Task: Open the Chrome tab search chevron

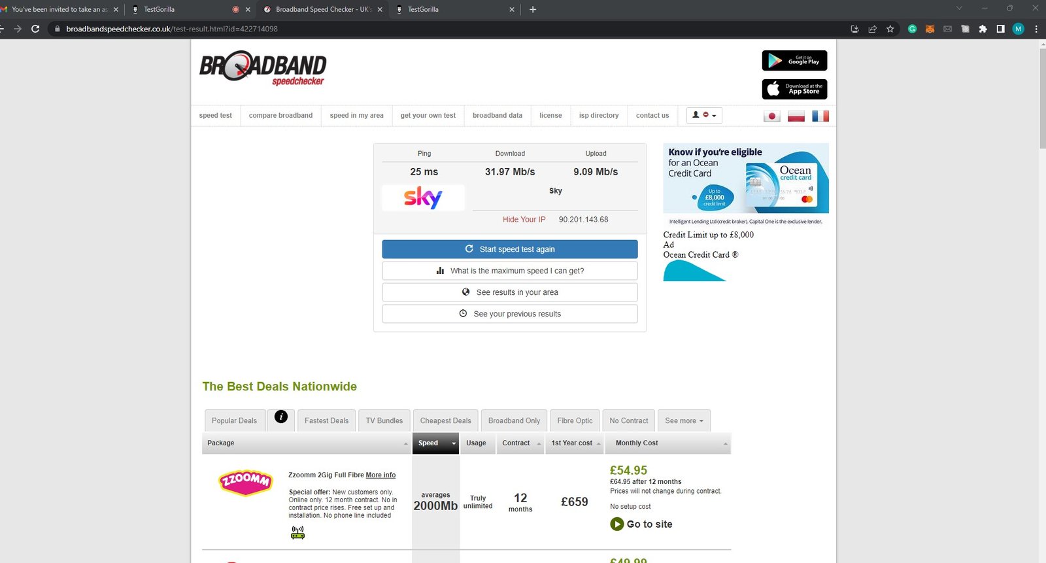Action: click(x=959, y=9)
